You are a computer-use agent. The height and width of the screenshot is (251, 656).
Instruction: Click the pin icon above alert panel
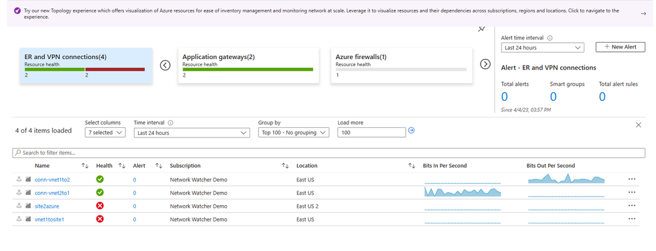coord(481,29)
